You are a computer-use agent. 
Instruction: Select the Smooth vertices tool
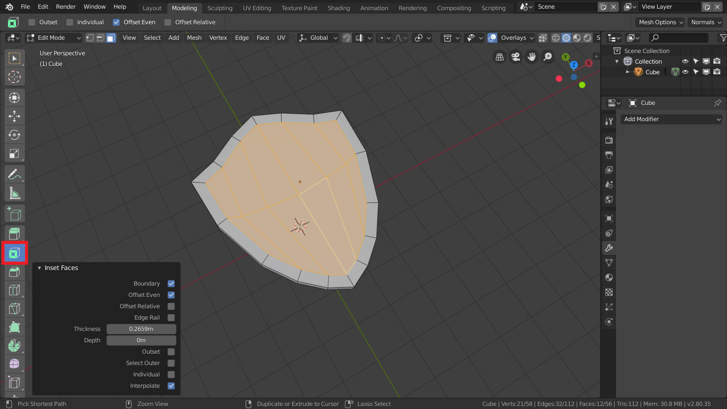(14, 364)
